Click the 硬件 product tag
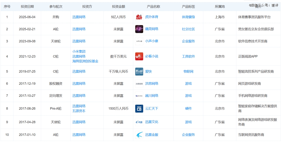The image size is (283, 143). pyautogui.click(x=188, y=109)
